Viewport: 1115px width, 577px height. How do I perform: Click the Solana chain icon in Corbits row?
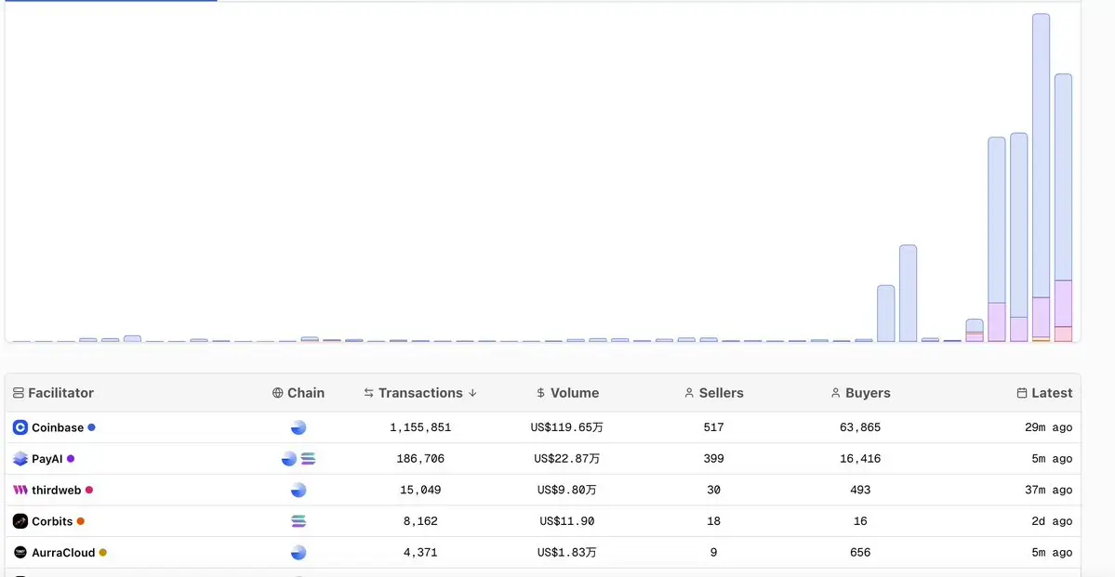[x=299, y=521]
